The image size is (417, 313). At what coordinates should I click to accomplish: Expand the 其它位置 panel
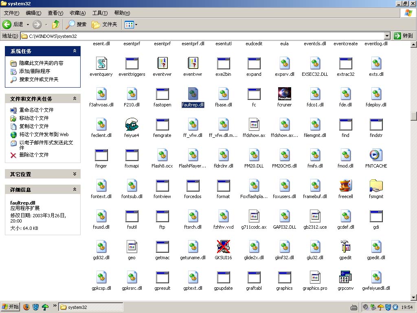[x=75, y=174]
